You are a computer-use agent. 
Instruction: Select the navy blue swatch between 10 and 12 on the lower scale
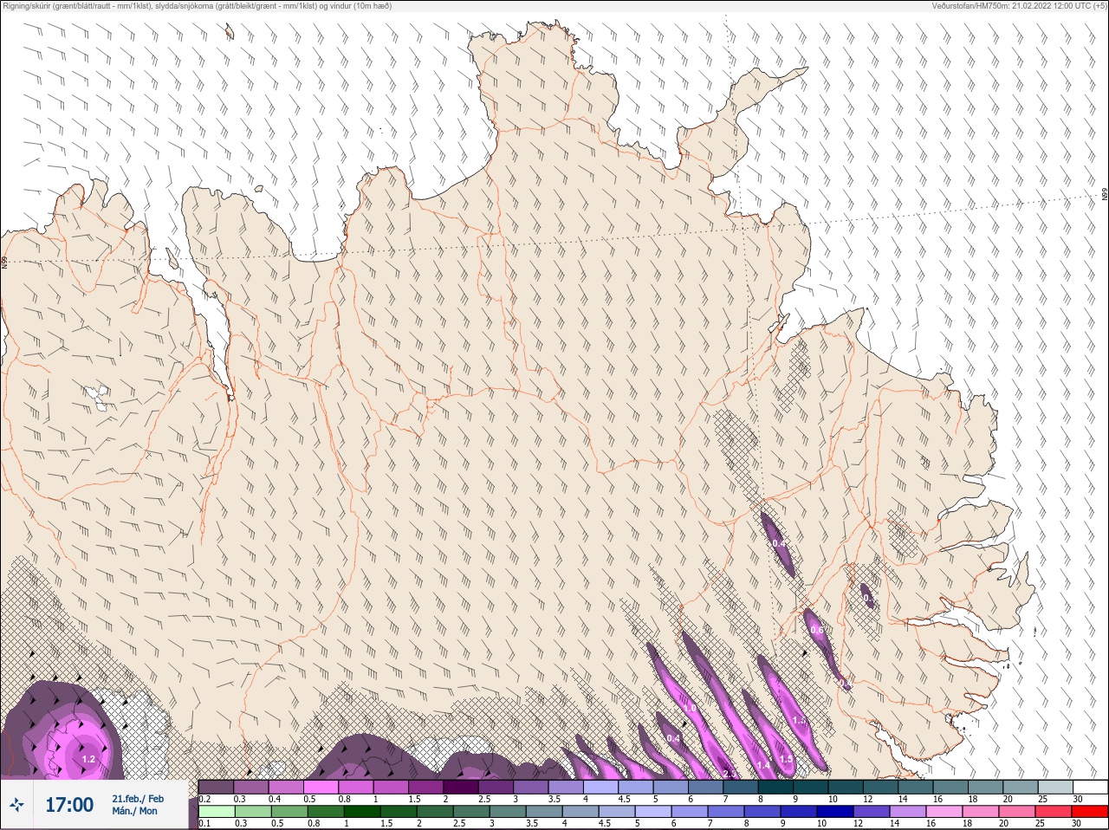coord(835,811)
